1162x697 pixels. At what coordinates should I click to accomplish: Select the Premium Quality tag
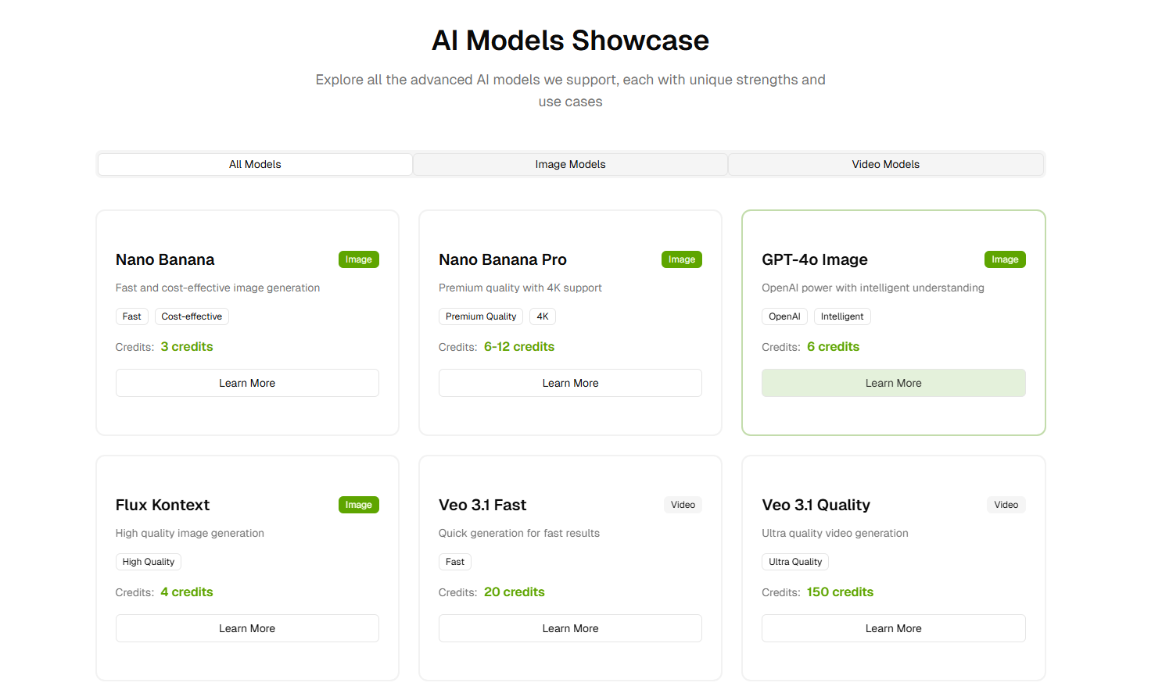point(481,316)
